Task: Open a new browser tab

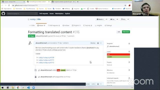Action: point(78,2)
